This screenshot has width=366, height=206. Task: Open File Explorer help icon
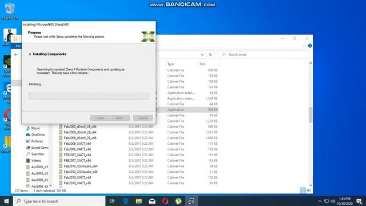[x=310, y=46]
